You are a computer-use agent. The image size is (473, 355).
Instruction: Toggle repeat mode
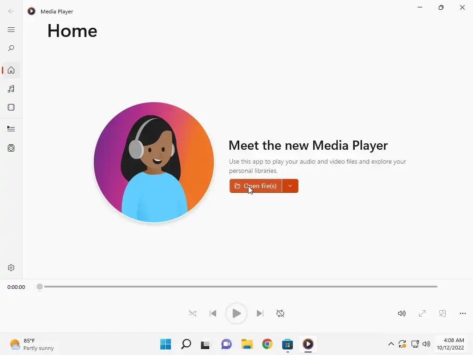click(x=280, y=313)
